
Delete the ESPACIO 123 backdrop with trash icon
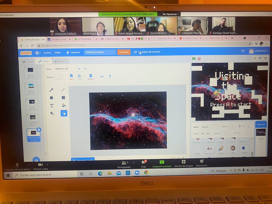coord(39,130)
